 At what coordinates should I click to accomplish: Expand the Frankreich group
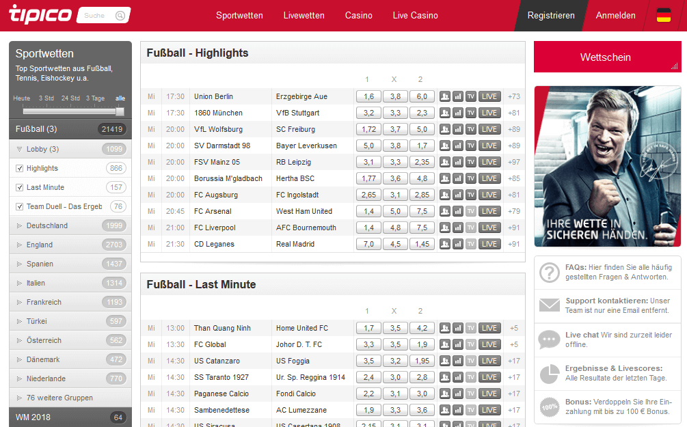click(70, 302)
